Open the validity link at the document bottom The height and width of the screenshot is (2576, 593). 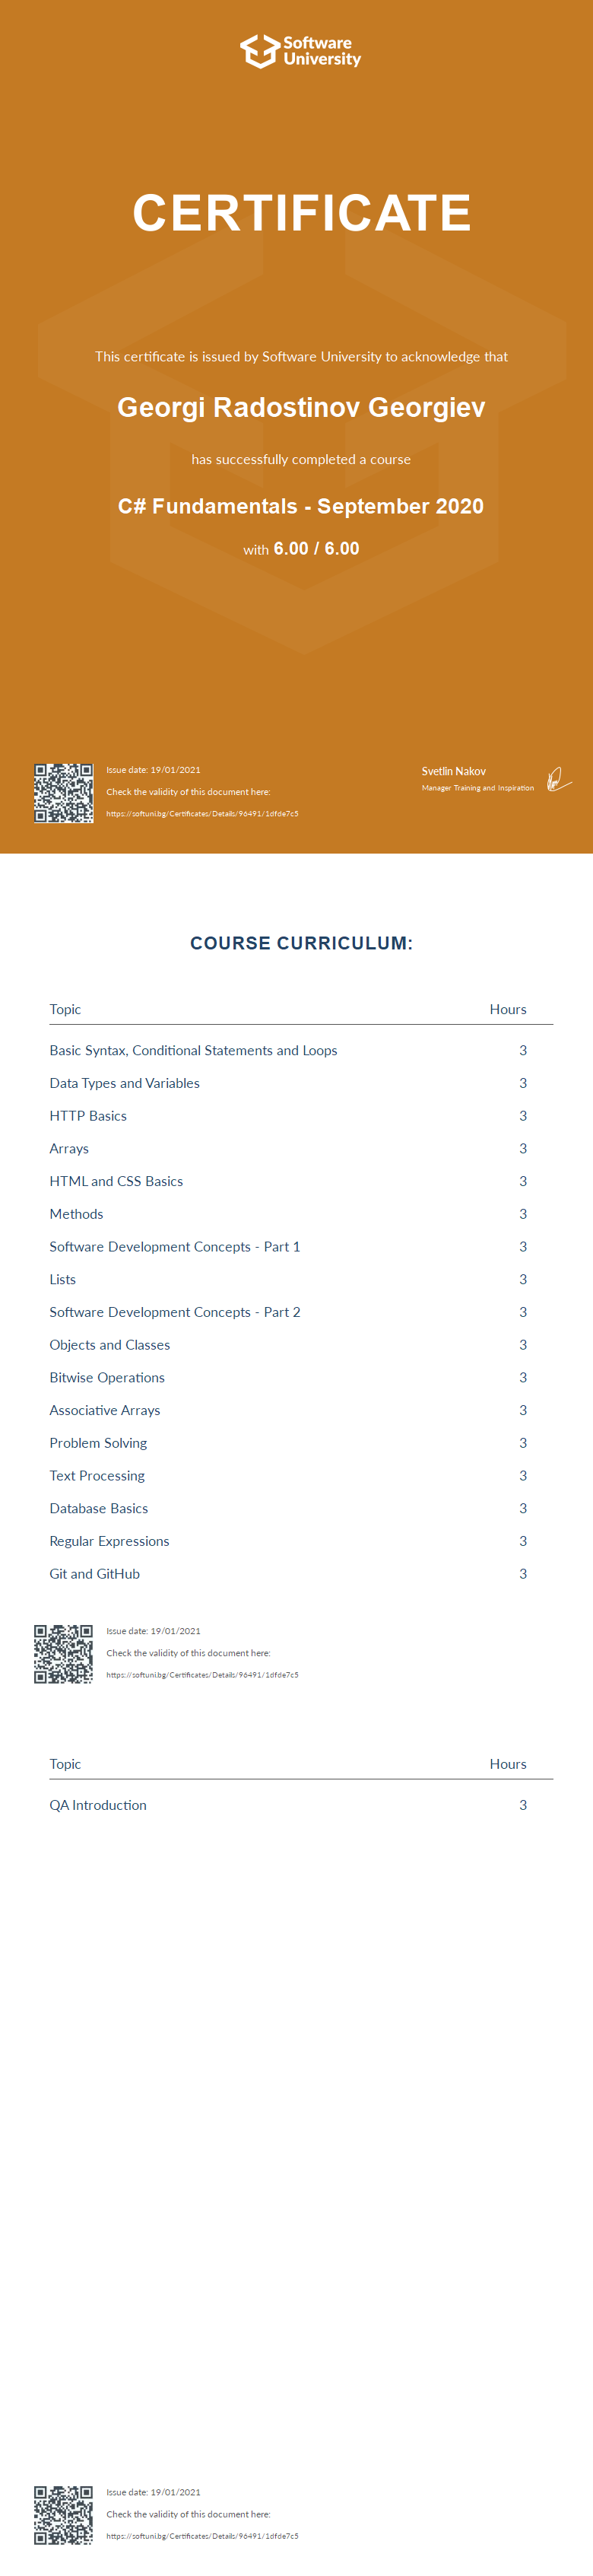click(x=202, y=2536)
